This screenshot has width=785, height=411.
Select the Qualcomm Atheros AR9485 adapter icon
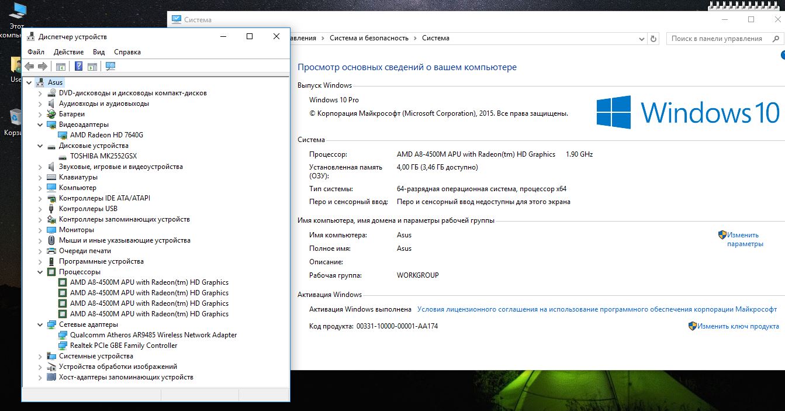point(63,335)
